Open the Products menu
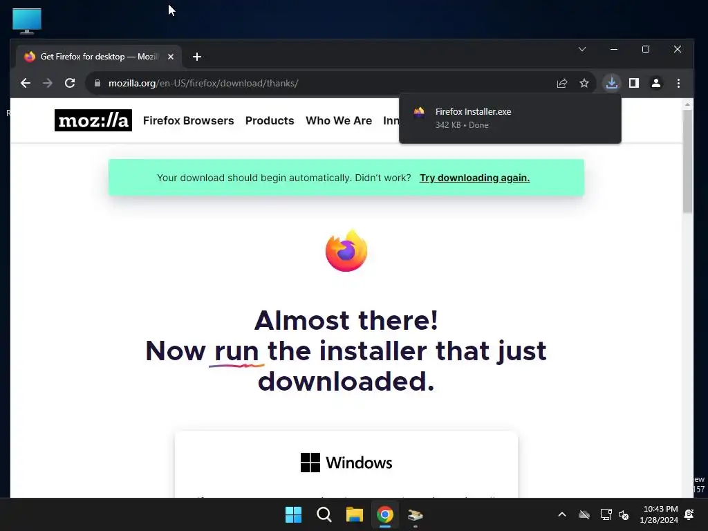708x531 pixels. [x=270, y=120]
